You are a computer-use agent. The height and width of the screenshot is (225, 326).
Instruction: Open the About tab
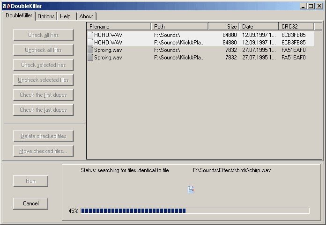pos(86,16)
